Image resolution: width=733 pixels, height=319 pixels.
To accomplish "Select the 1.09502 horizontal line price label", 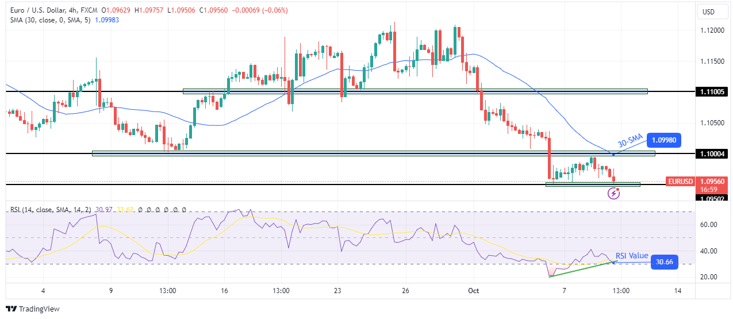I will pyautogui.click(x=711, y=198).
